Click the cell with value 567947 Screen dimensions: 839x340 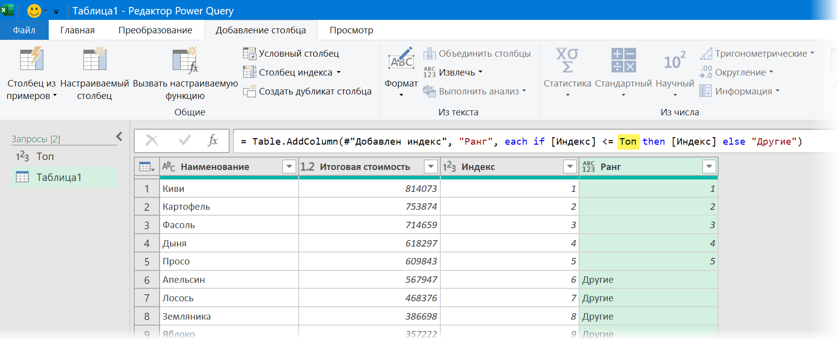pyautogui.click(x=370, y=280)
